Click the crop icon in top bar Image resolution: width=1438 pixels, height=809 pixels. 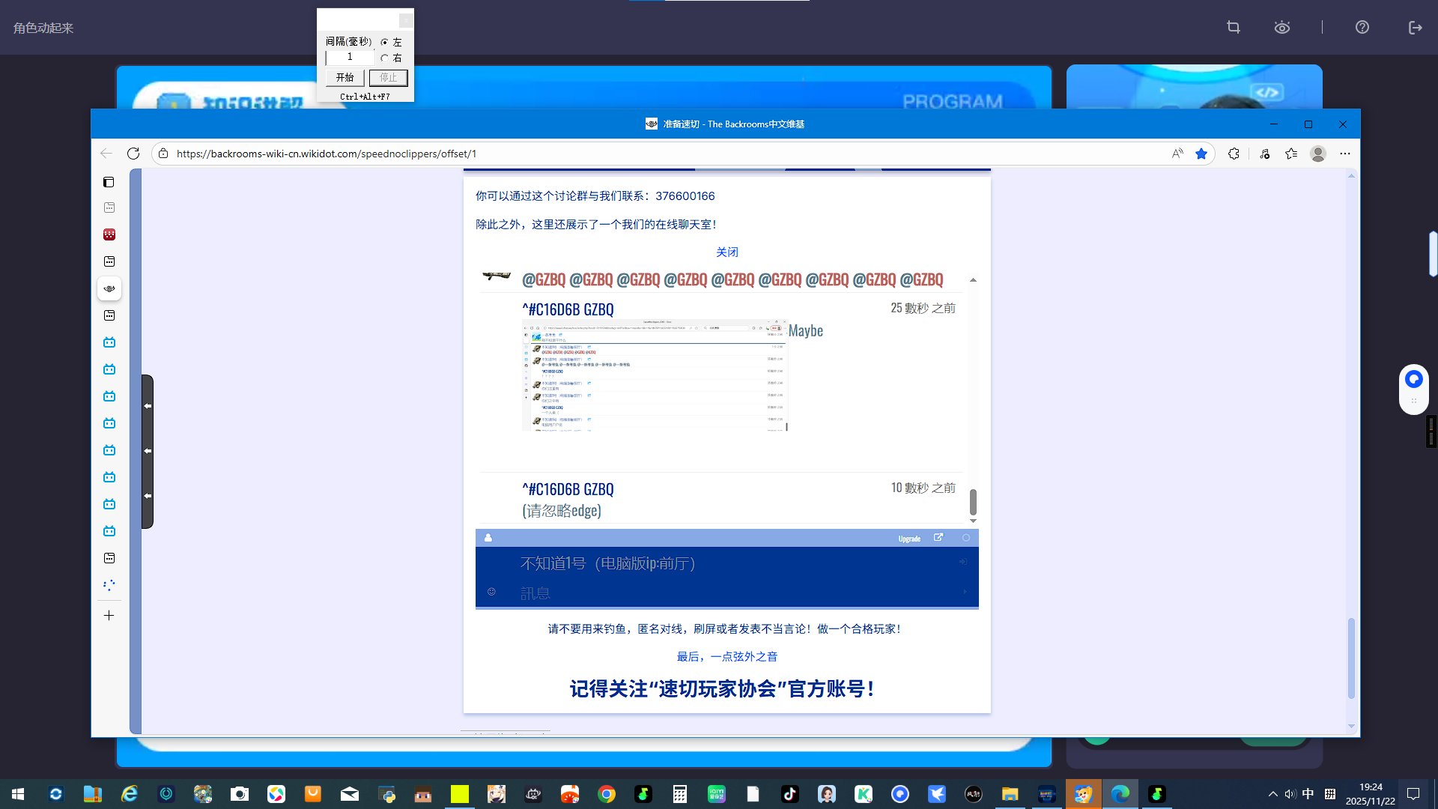point(1234,28)
